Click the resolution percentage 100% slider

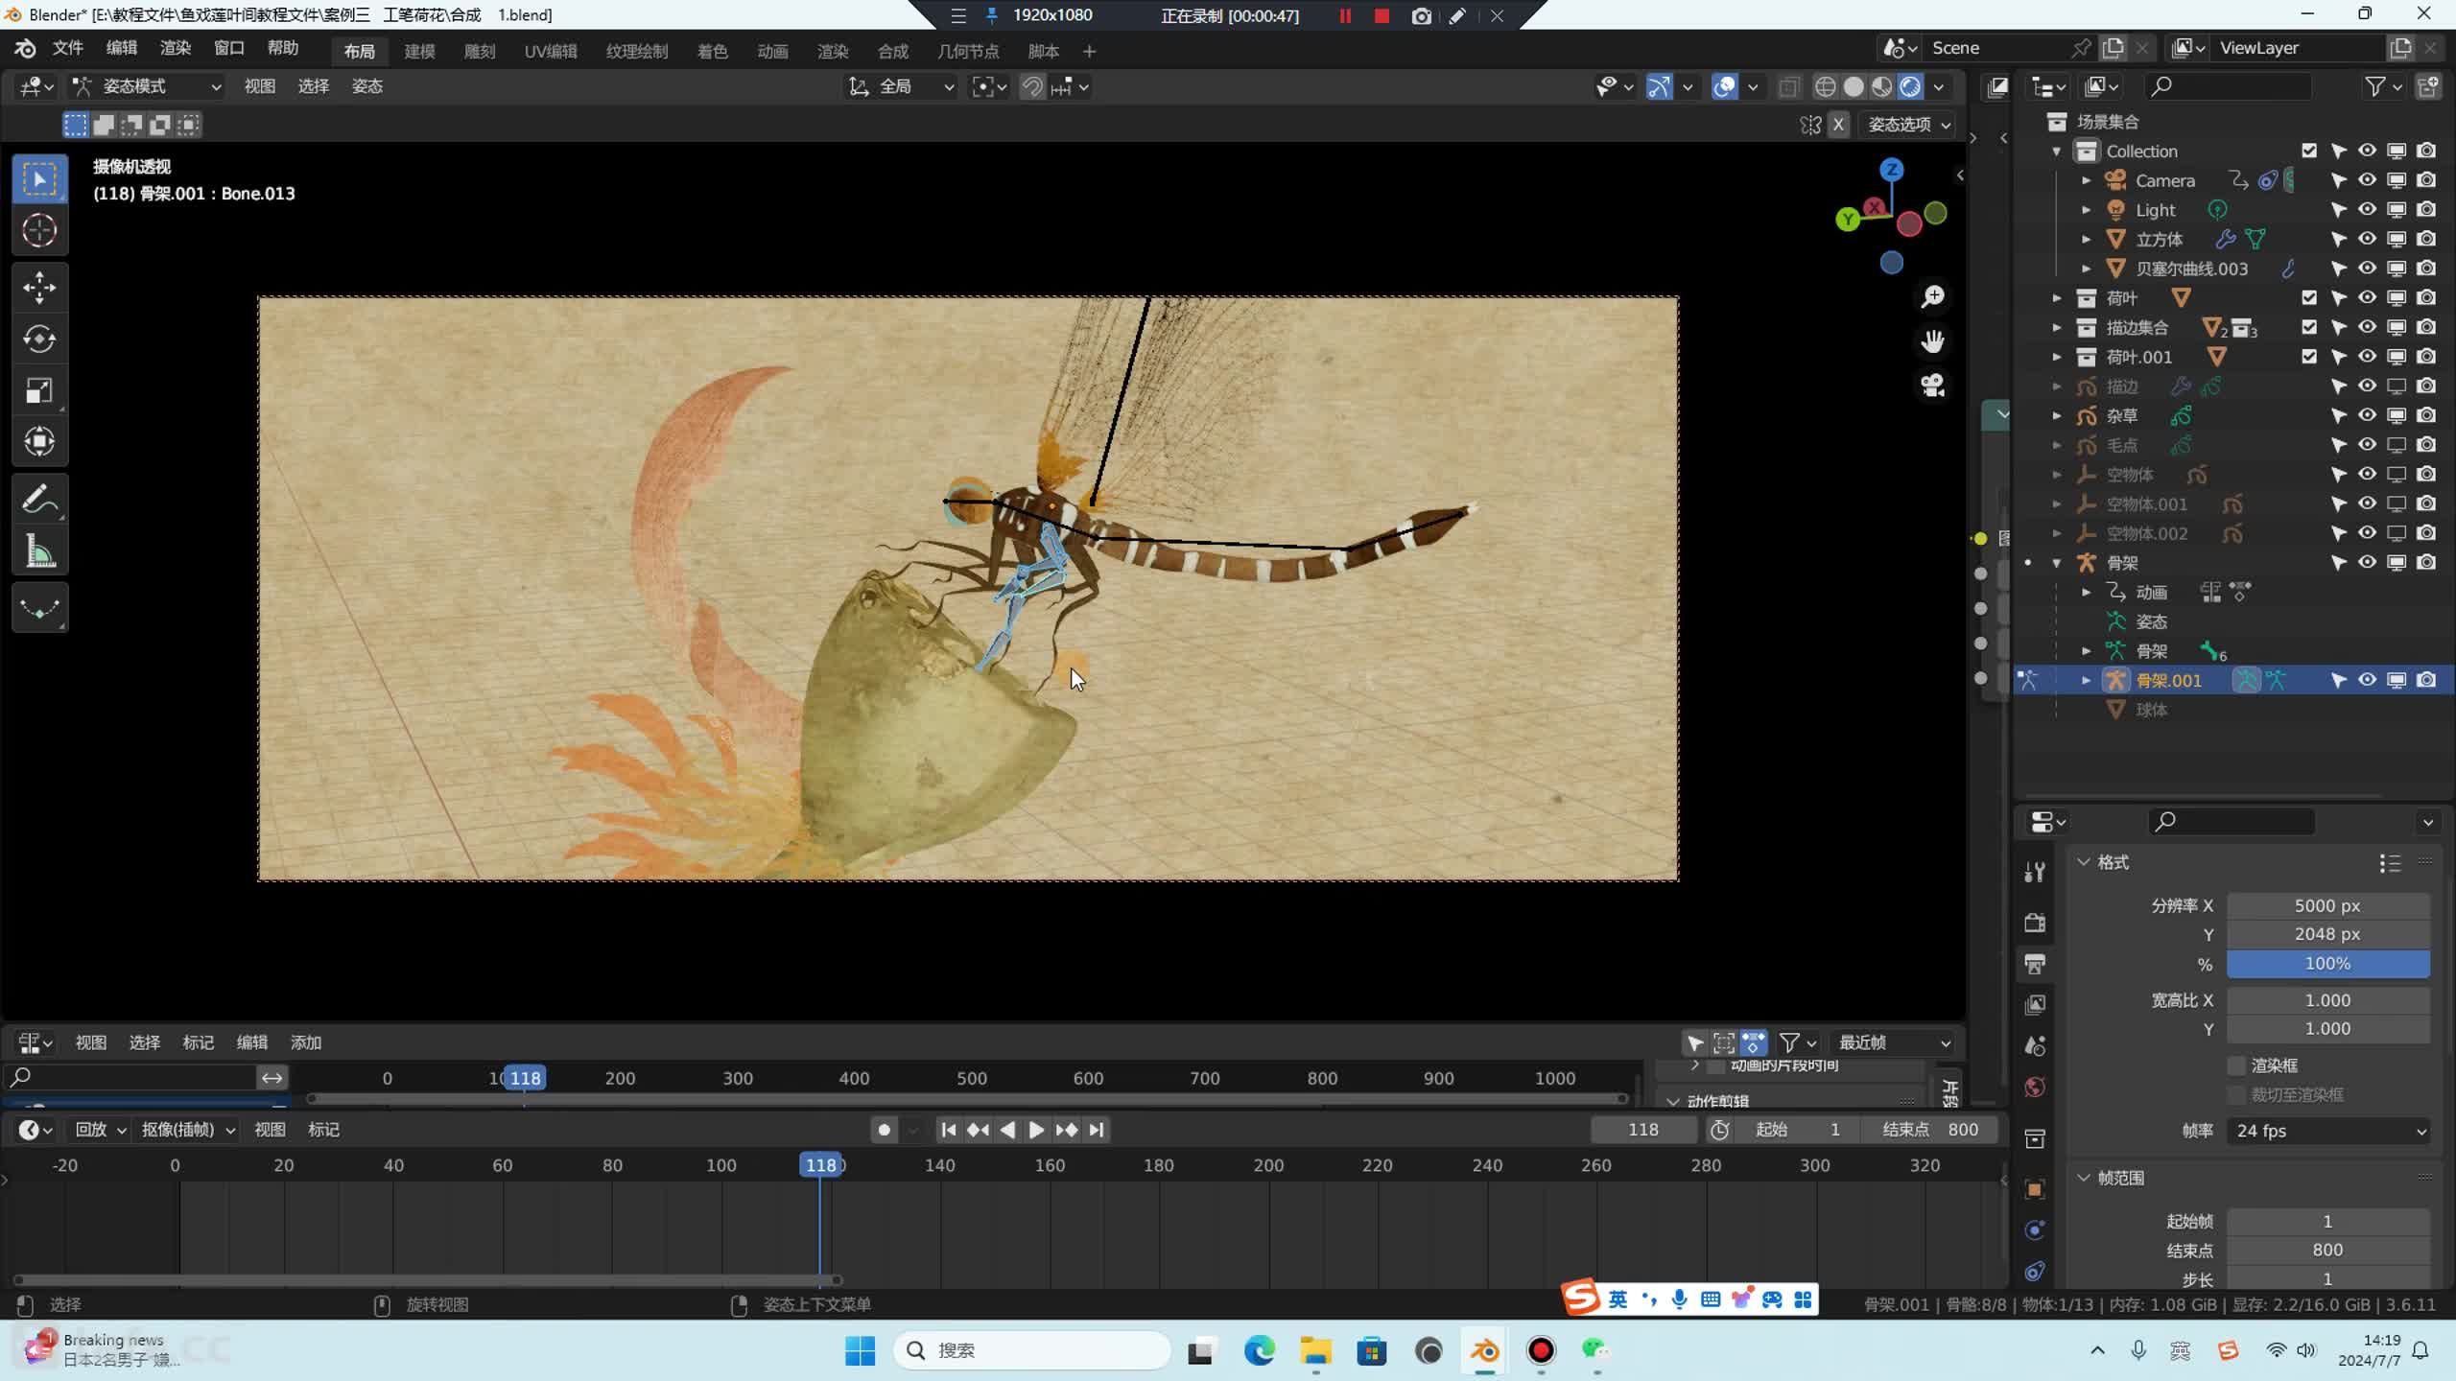[2328, 964]
